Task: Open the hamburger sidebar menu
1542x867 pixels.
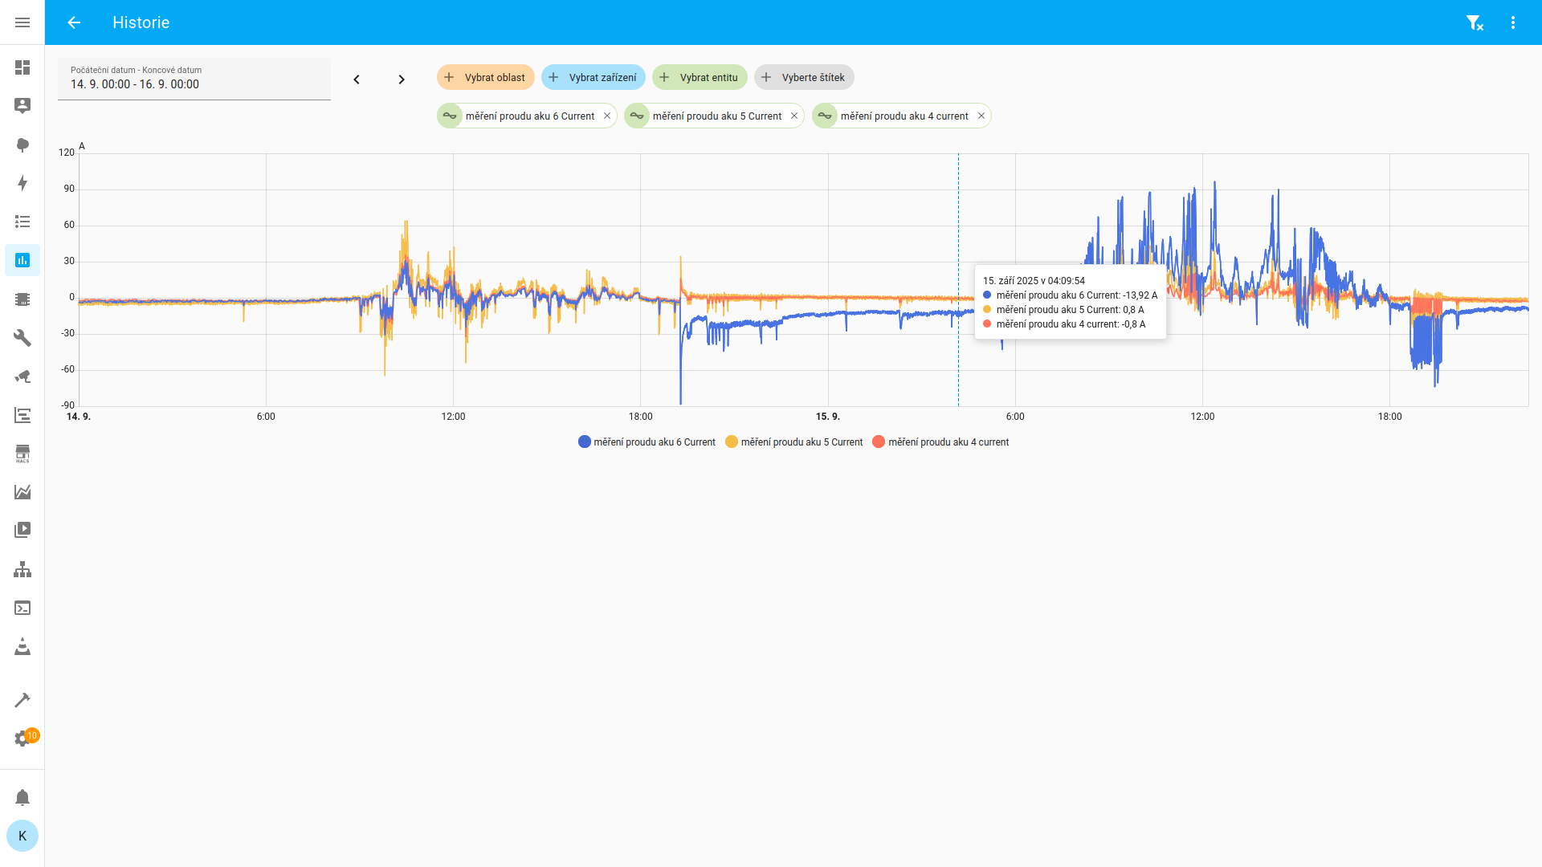Action: click(22, 22)
